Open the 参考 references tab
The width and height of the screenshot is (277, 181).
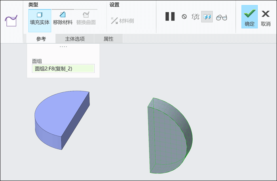click(41, 39)
